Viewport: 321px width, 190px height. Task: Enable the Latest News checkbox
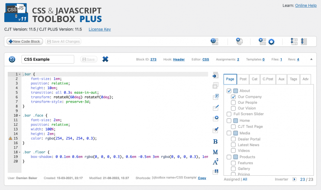click(x=233, y=145)
